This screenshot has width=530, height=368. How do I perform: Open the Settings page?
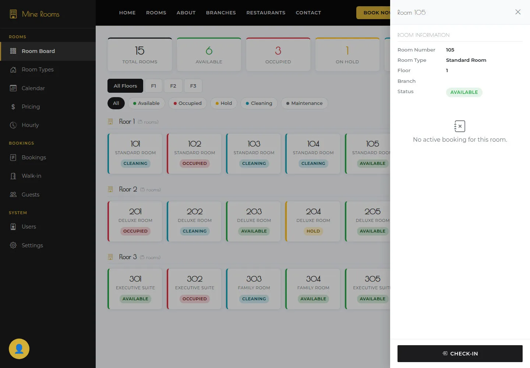48,245
